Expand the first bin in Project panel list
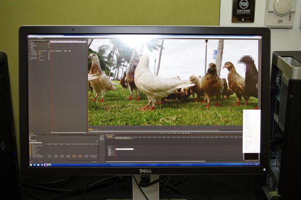Screen dimensions: 301x200 [x=32, y=146]
